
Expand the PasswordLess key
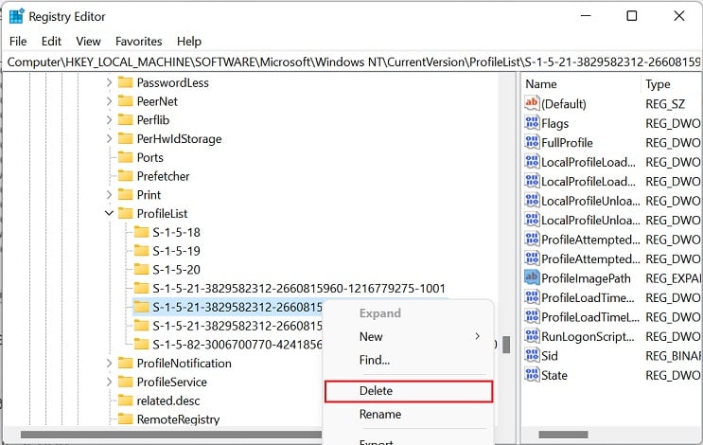point(109,82)
